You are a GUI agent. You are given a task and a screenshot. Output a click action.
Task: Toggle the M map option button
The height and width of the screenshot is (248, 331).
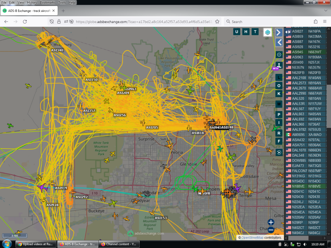click(279, 104)
